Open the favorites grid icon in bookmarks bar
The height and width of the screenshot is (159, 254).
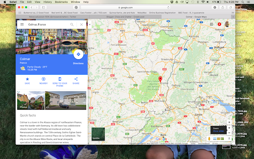click(x=20, y=13)
